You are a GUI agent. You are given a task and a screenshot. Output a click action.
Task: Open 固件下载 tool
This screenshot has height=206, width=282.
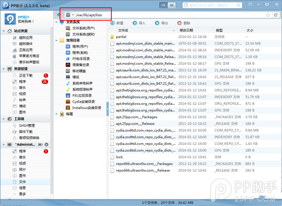[26, 132]
